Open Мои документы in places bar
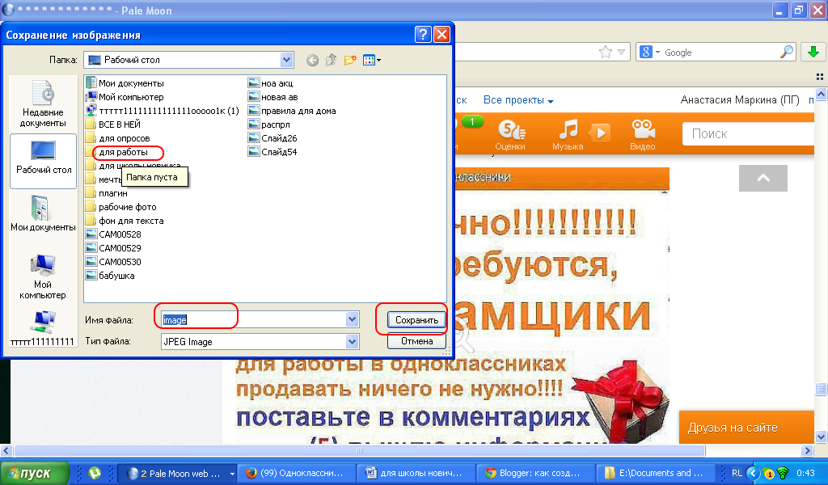 pos(43,213)
